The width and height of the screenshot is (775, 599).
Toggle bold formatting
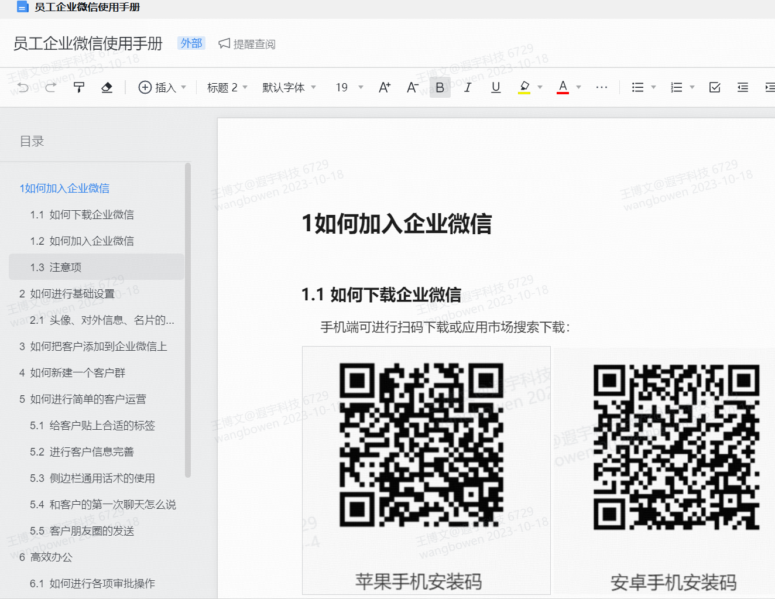440,87
